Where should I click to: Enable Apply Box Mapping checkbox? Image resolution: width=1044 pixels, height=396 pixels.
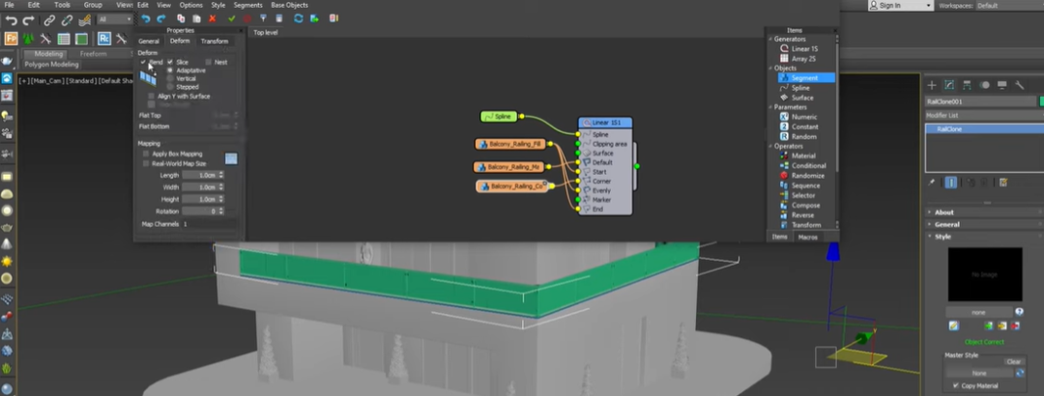[145, 154]
